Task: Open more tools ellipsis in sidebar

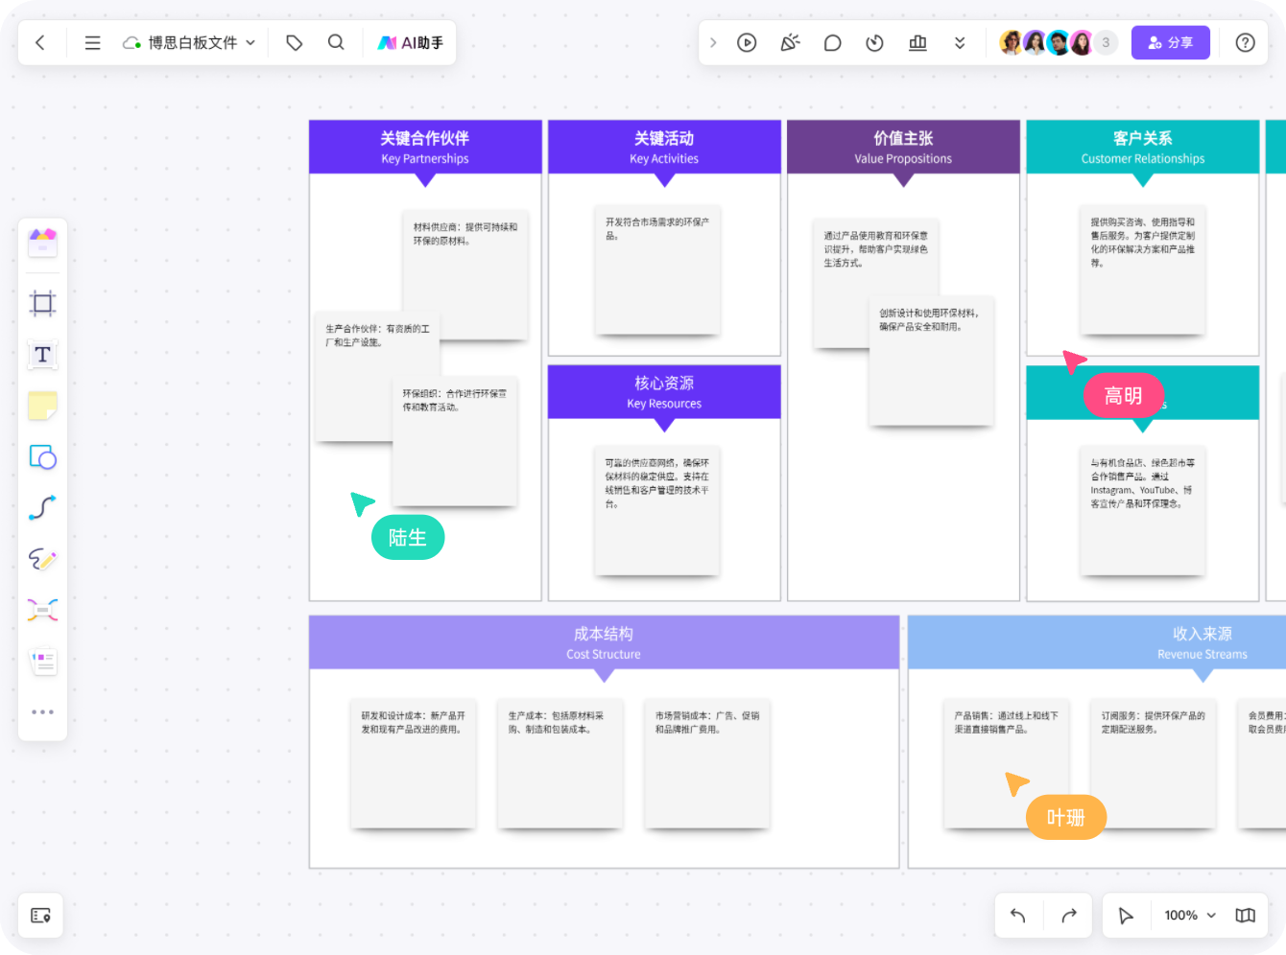Action: tap(42, 711)
